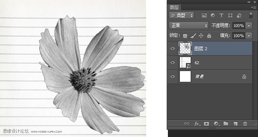Open the 填充 fill slider arrow
The height and width of the screenshot is (137, 258).
point(249,36)
